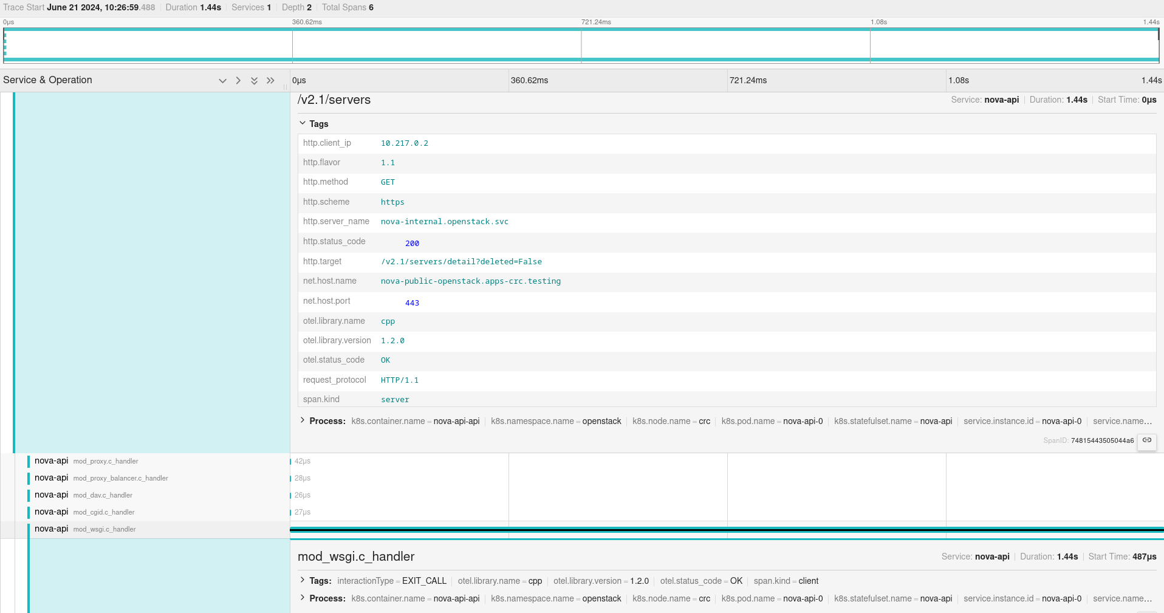Click the column resize handle beside Service & Operation
1164x613 pixels.
285,87
